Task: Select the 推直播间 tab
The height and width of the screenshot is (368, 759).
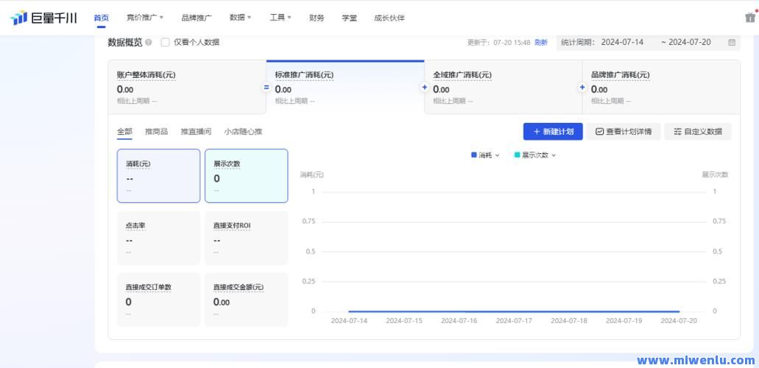Action: 196,132
